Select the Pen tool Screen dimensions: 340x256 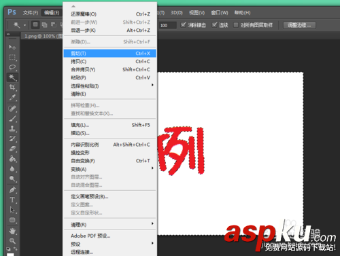click(12, 189)
